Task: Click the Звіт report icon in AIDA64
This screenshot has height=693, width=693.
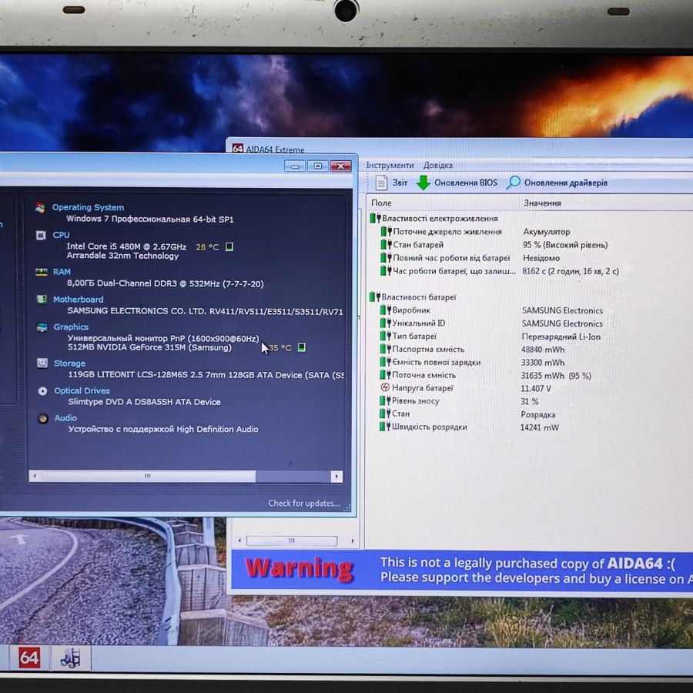Action: tap(381, 182)
